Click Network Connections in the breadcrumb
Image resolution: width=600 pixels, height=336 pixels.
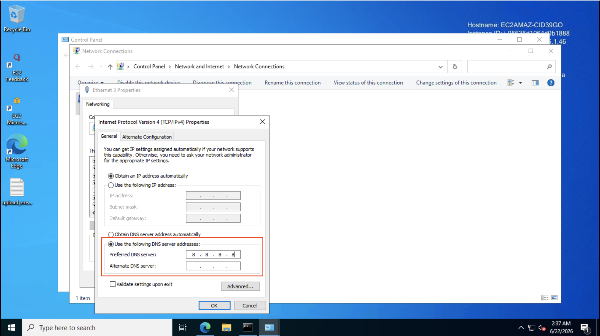[259, 67]
